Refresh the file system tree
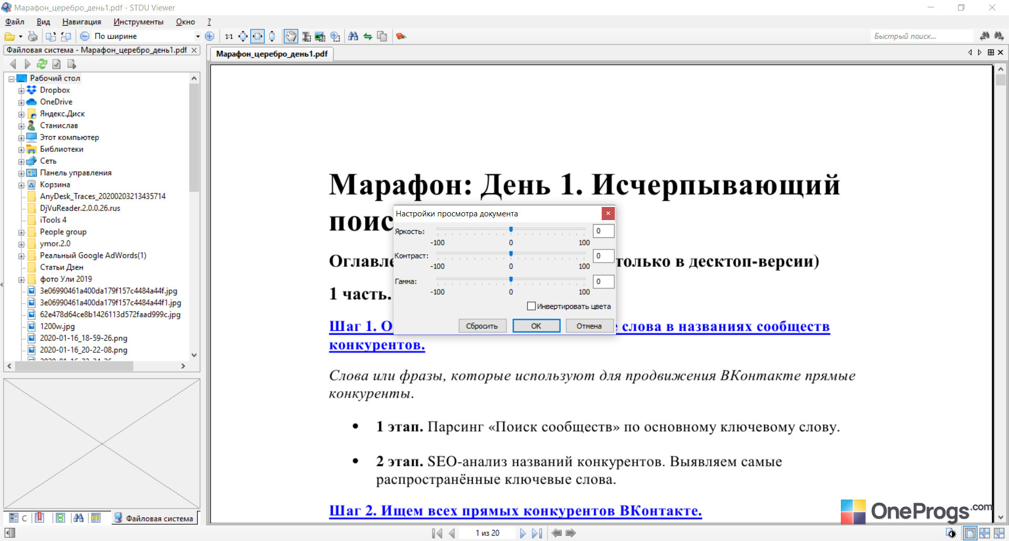This screenshot has width=1009, height=541. pos(42,64)
